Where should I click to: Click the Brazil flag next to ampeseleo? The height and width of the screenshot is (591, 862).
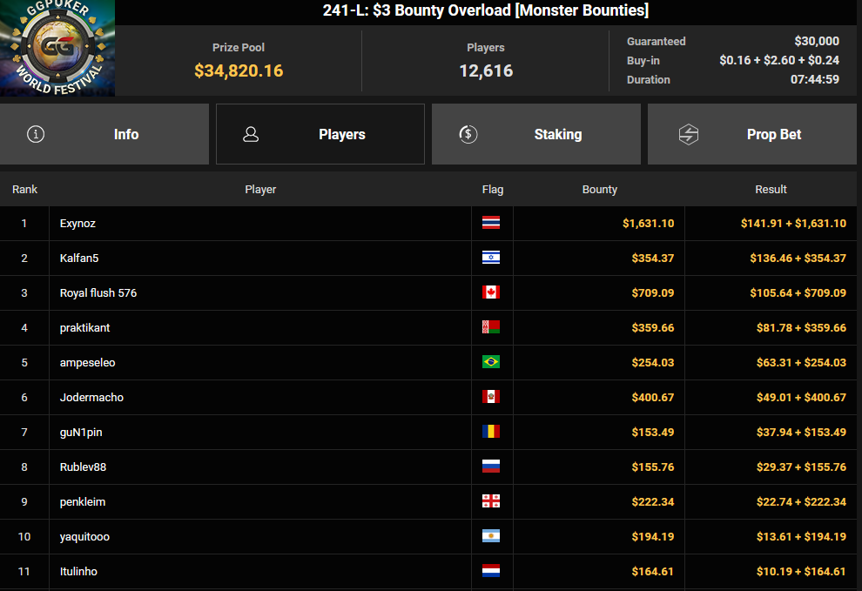pyautogui.click(x=491, y=362)
